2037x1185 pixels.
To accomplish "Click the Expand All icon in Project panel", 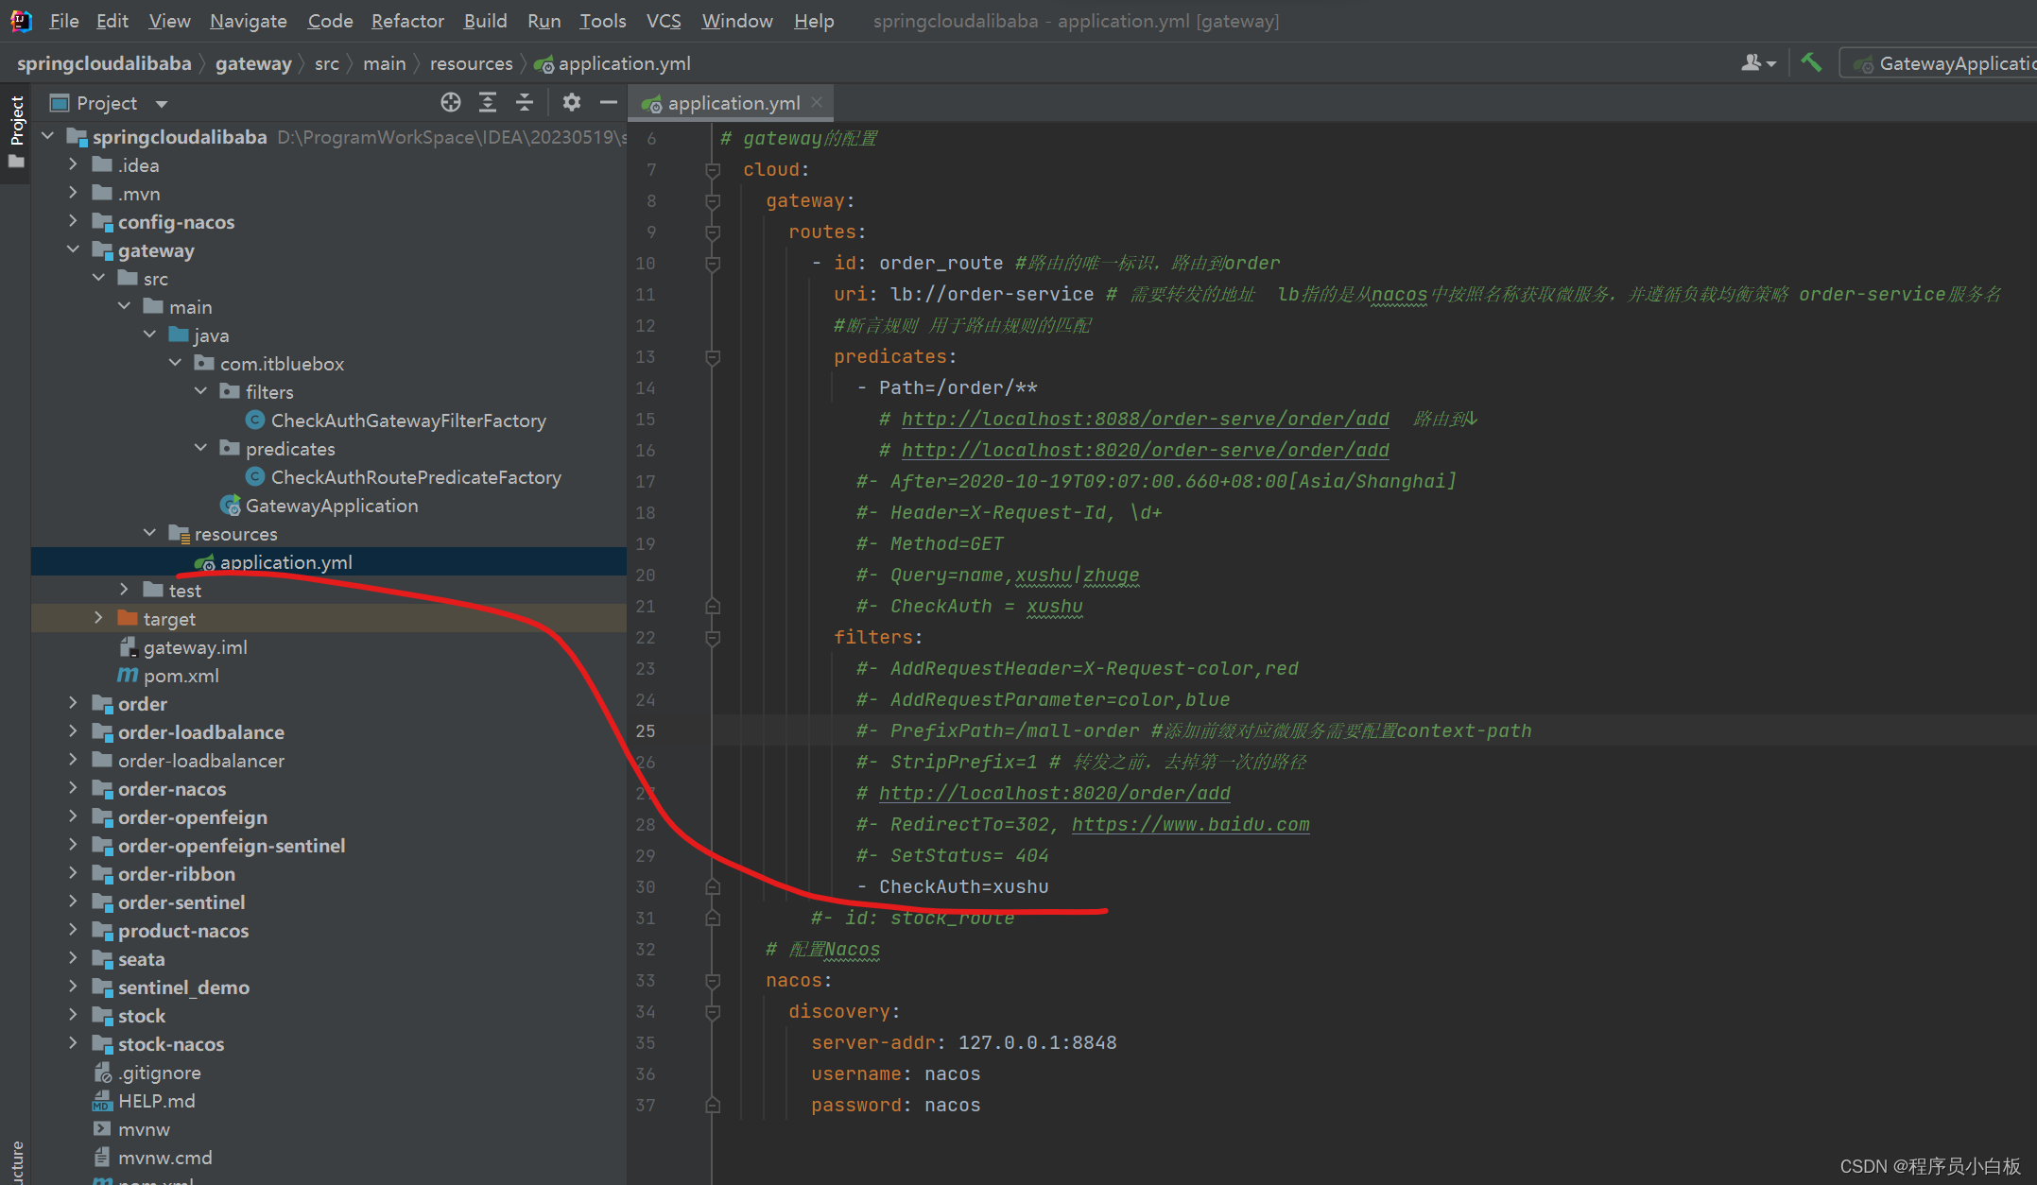I will tap(488, 102).
